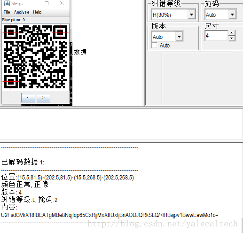The image size is (243, 233).
Task: Enable the Auto checkbox under version
Action: (x=154, y=46)
